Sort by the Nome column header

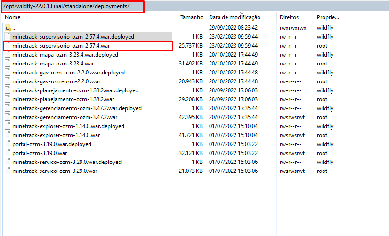click(13, 17)
